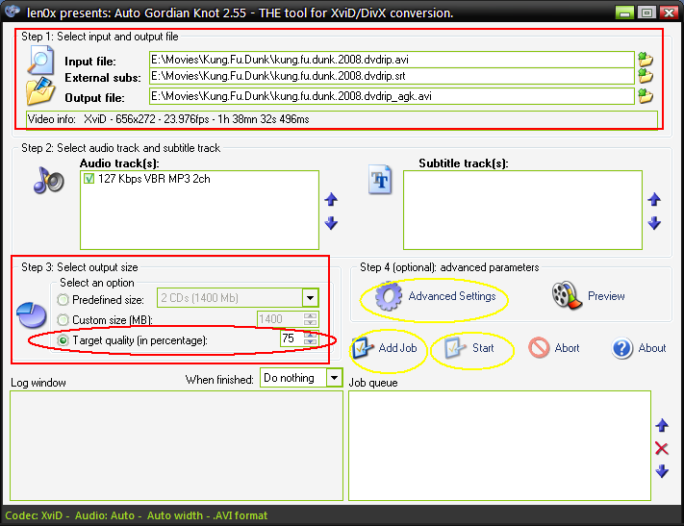Open Advanced Settings
684x526 pixels.
tap(452, 296)
